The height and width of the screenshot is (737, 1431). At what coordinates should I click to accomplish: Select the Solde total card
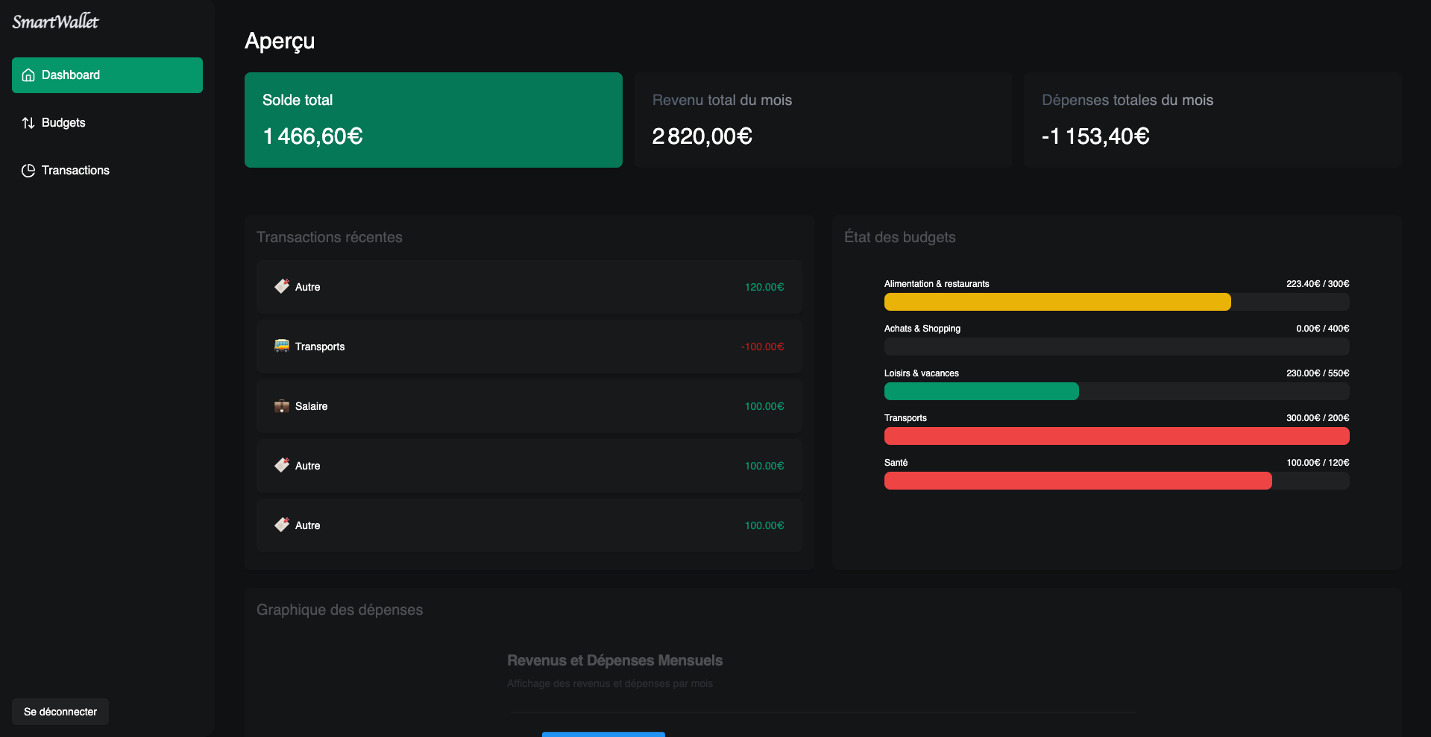point(433,120)
